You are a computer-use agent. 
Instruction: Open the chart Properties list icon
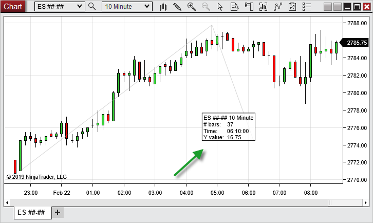pos(292,7)
